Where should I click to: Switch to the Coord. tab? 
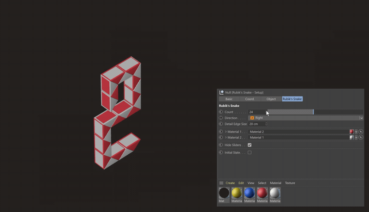click(x=250, y=99)
